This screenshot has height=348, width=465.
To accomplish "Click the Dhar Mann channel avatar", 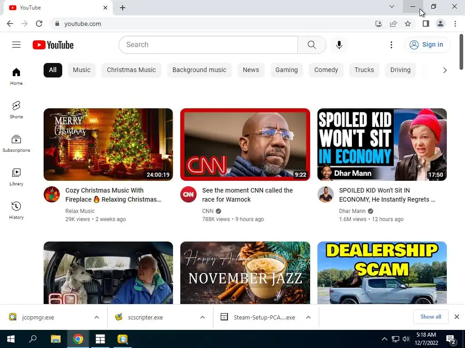I will (326, 194).
